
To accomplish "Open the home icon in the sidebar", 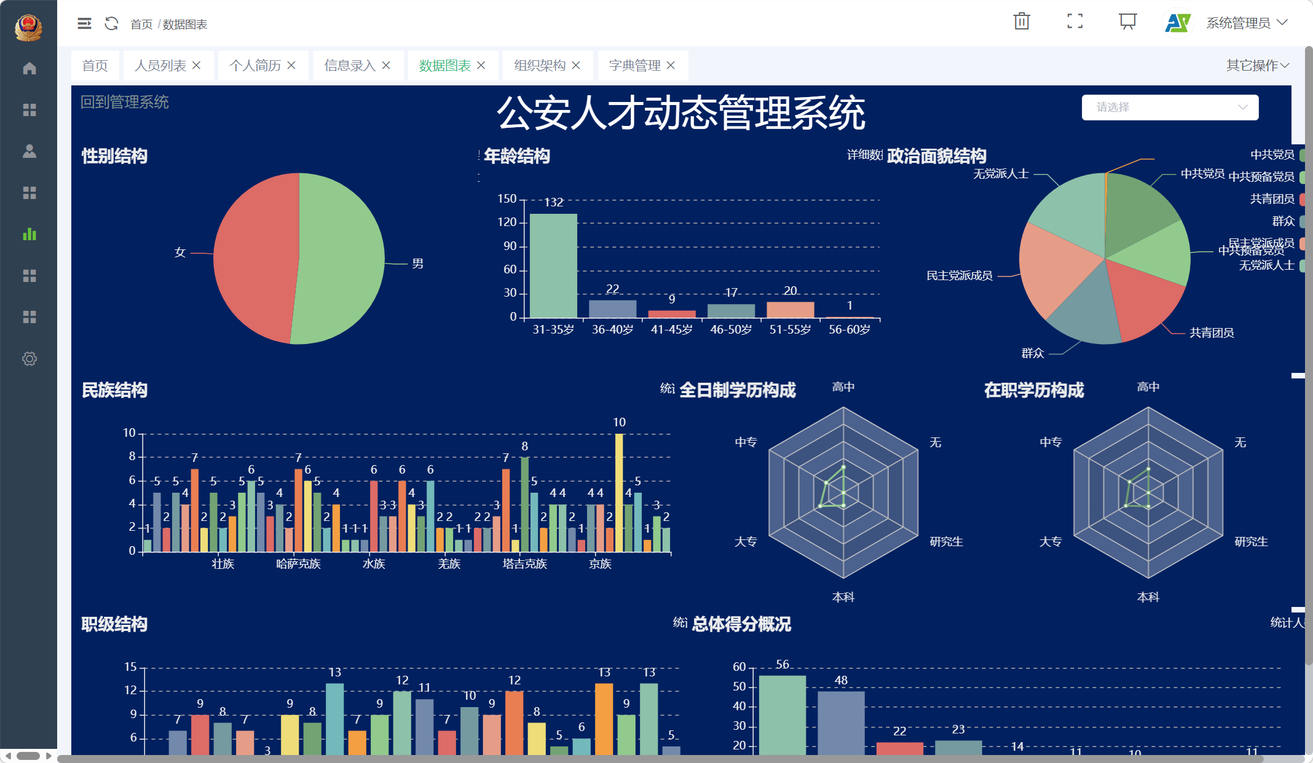I will [x=30, y=68].
